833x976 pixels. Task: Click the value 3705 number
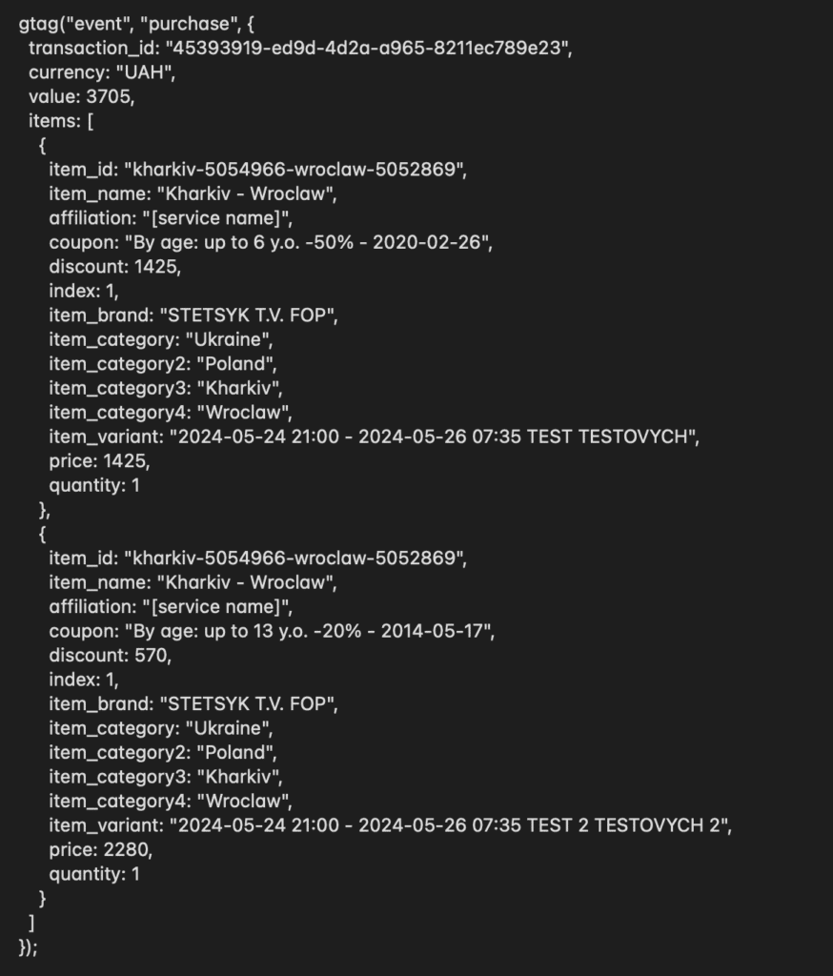coord(108,96)
